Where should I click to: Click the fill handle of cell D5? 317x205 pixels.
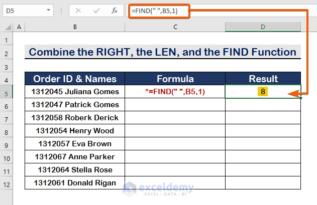click(x=300, y=98)
